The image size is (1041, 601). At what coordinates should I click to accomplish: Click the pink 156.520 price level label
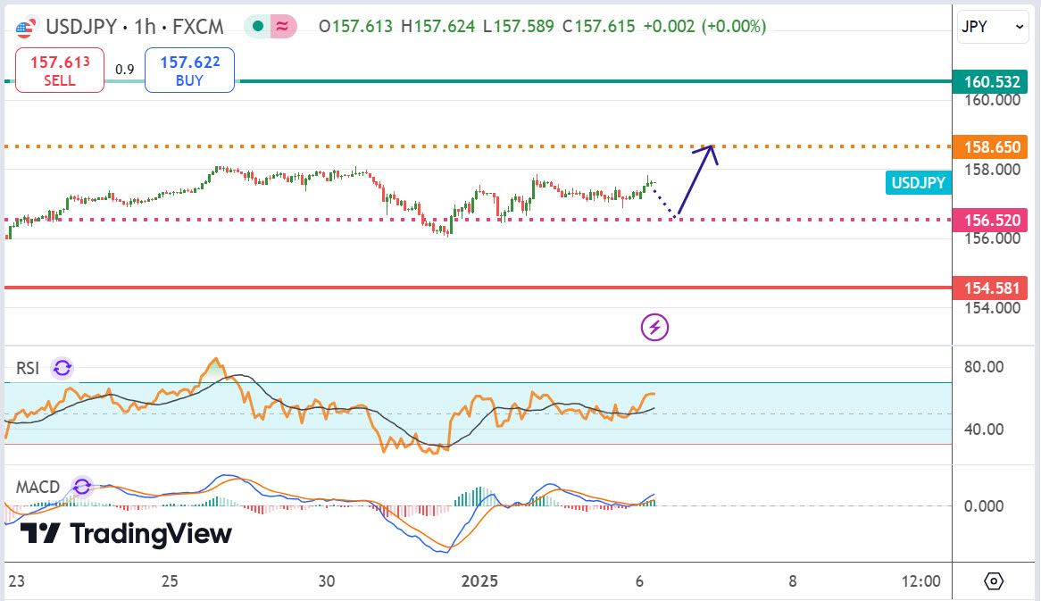(x=991, y=220)
